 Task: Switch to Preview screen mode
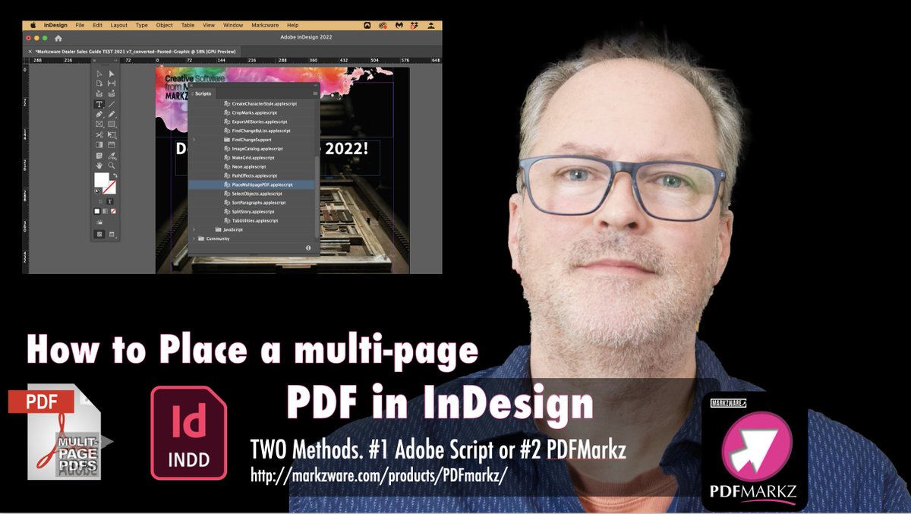click(112, 234)
